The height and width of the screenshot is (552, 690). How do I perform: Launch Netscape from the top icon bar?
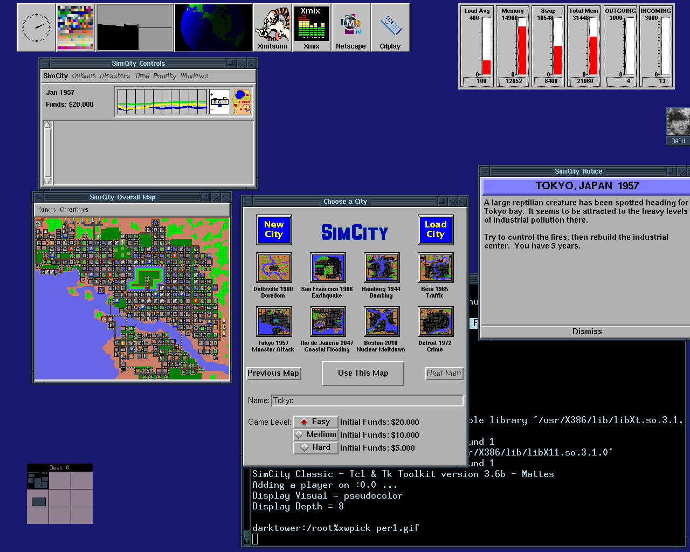[351, 28]
